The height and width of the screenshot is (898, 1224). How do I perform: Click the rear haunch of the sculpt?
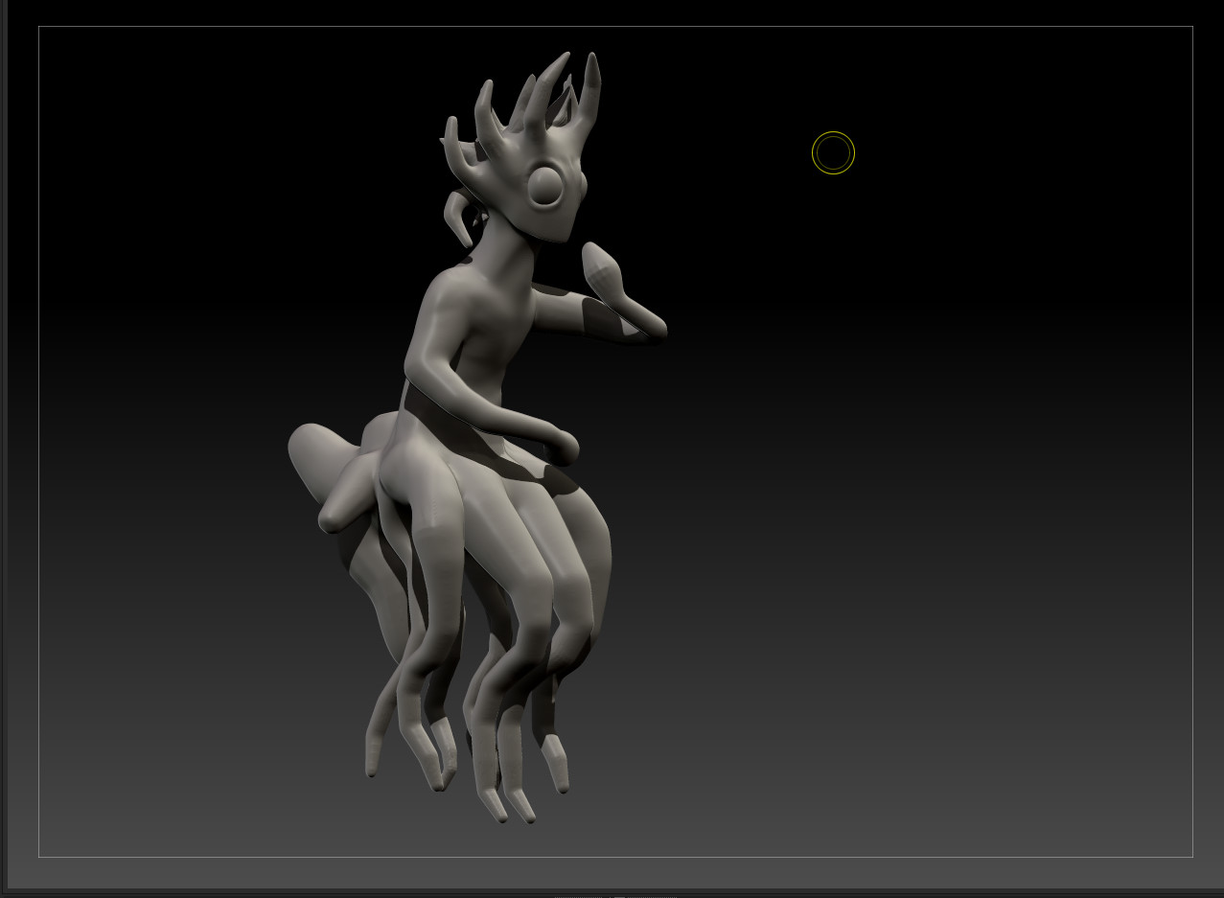[x=403, y=460]
